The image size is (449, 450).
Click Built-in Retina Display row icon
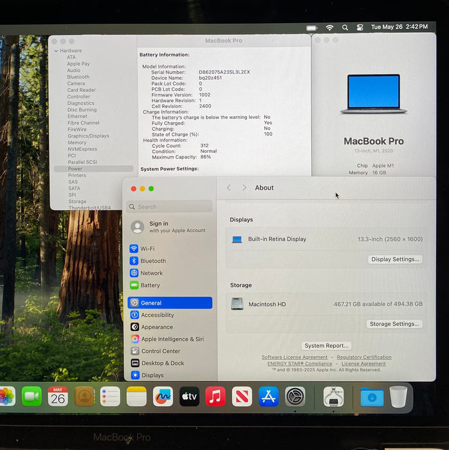point(237,239)
